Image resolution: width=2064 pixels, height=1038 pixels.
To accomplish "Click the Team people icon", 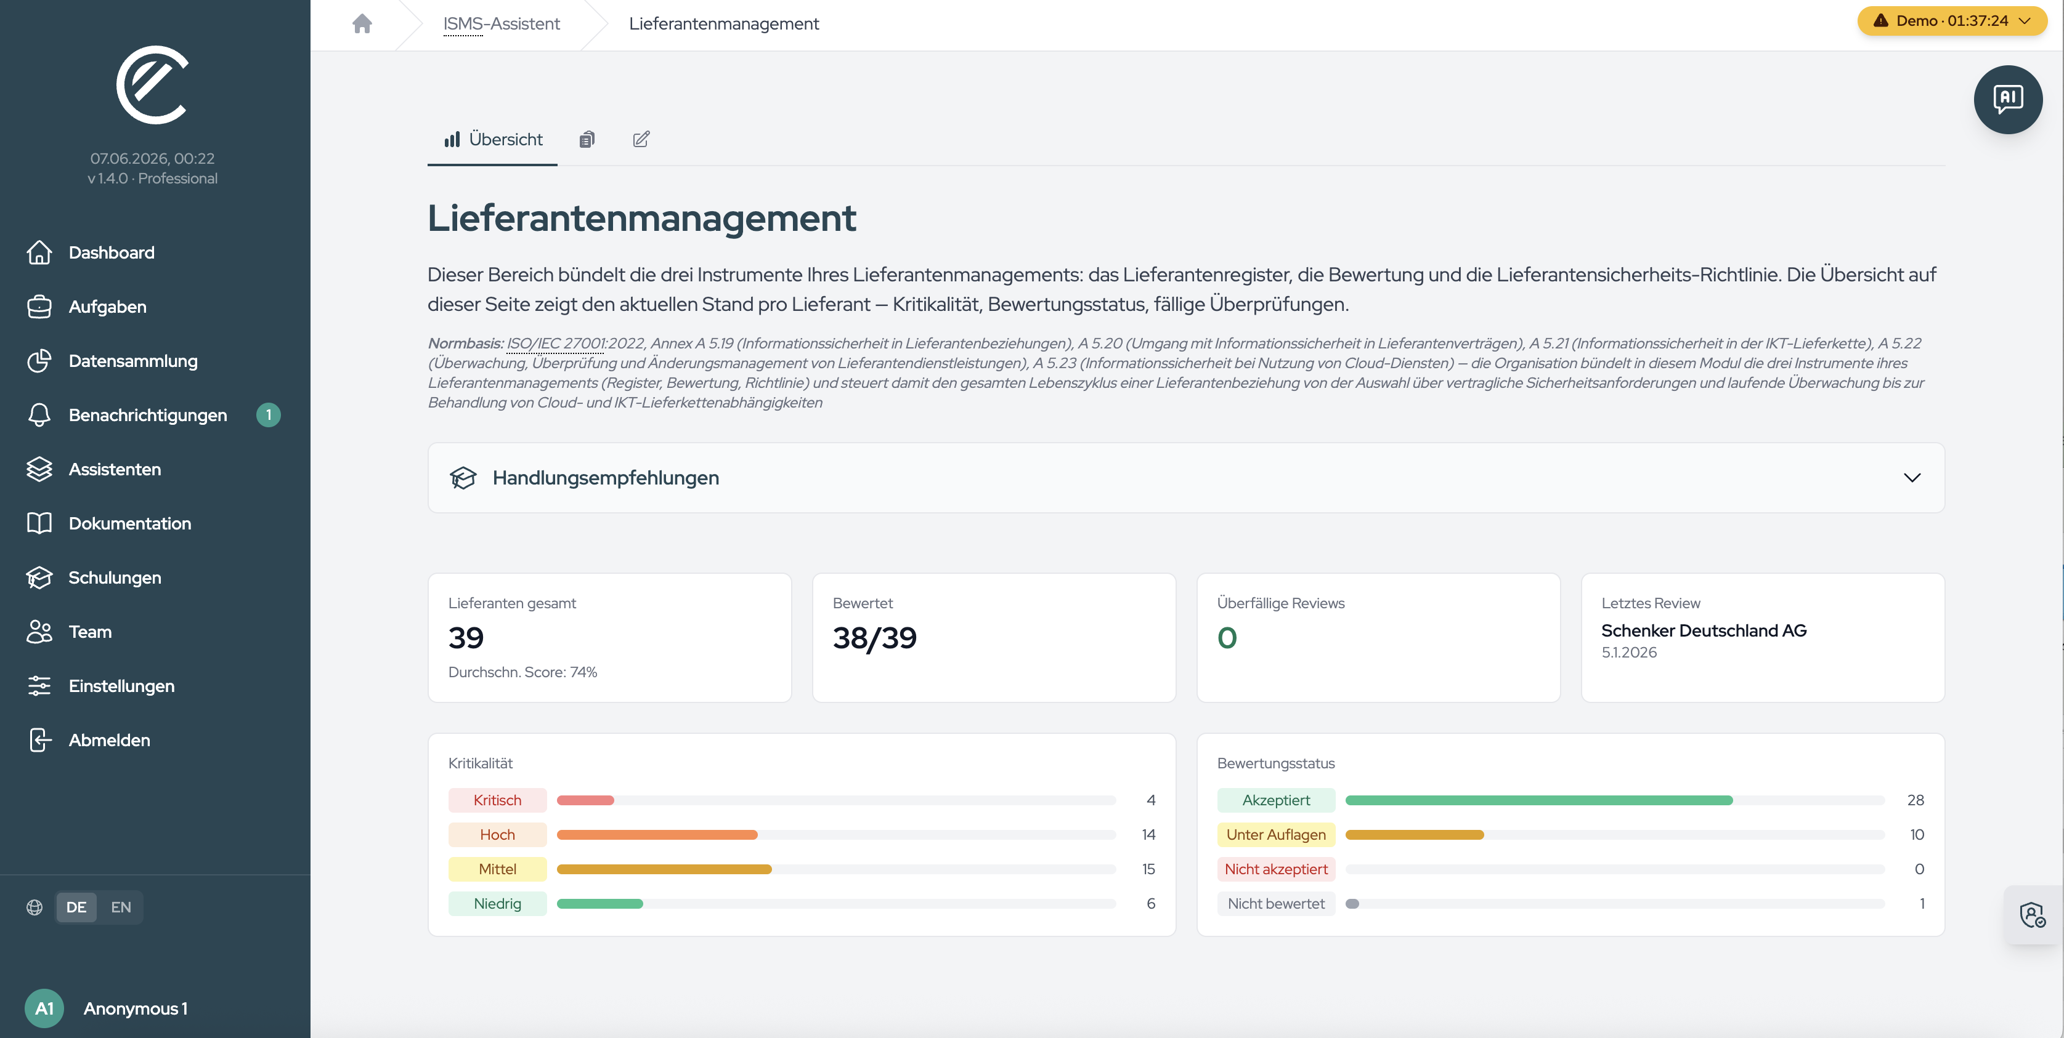I will point(39,631).
